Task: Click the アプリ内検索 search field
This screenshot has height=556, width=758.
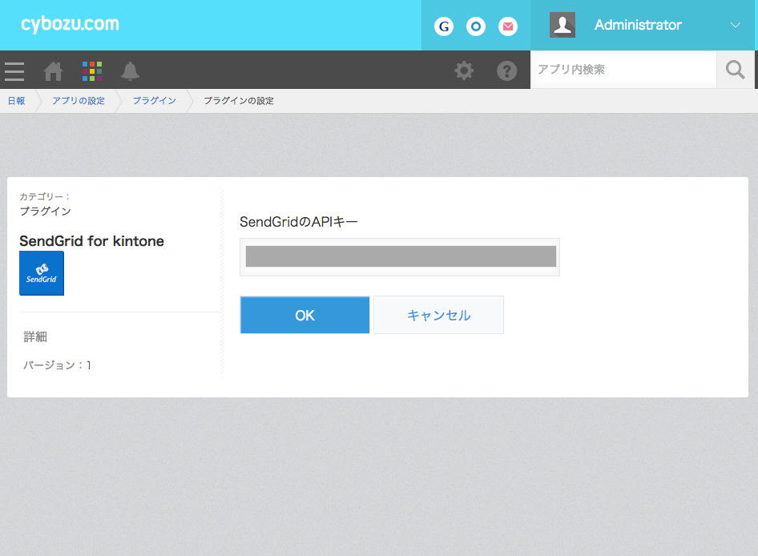Action: 623,71
